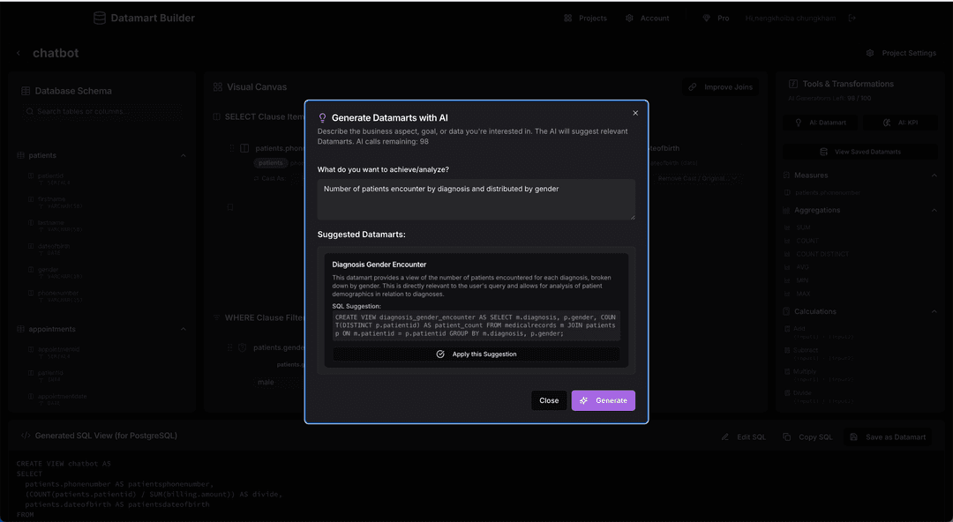
Task: Click the back arrow next to chatbot
Action: click(x=19, y=53)
